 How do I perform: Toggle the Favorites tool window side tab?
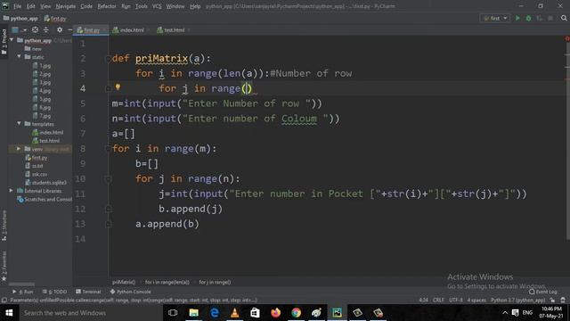4,266
